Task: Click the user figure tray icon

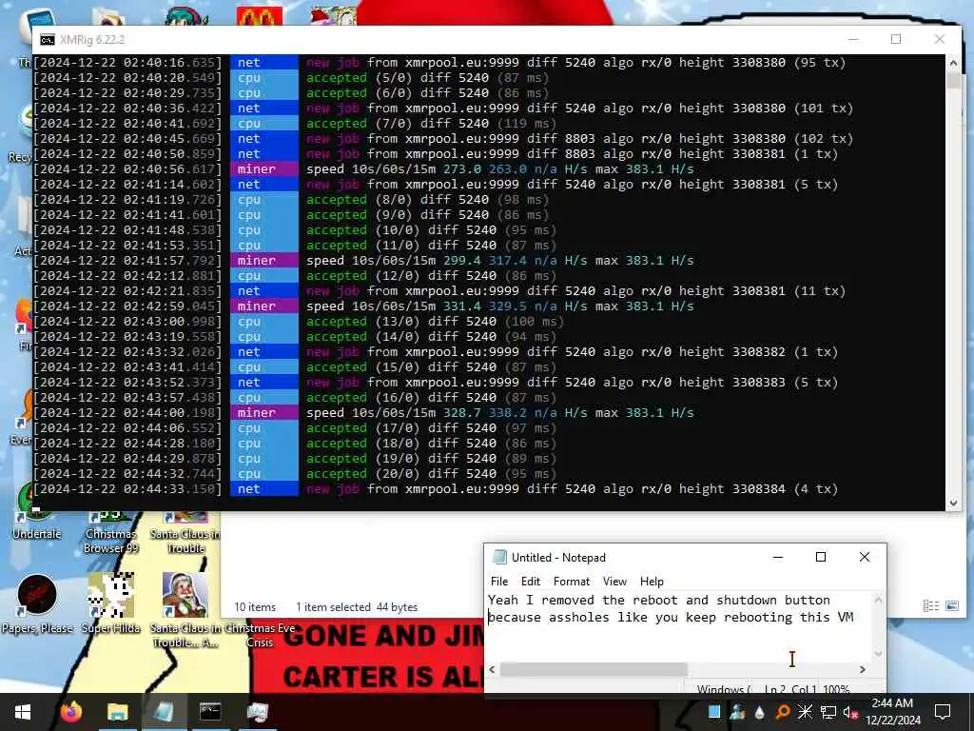Action: coord(737,712)
